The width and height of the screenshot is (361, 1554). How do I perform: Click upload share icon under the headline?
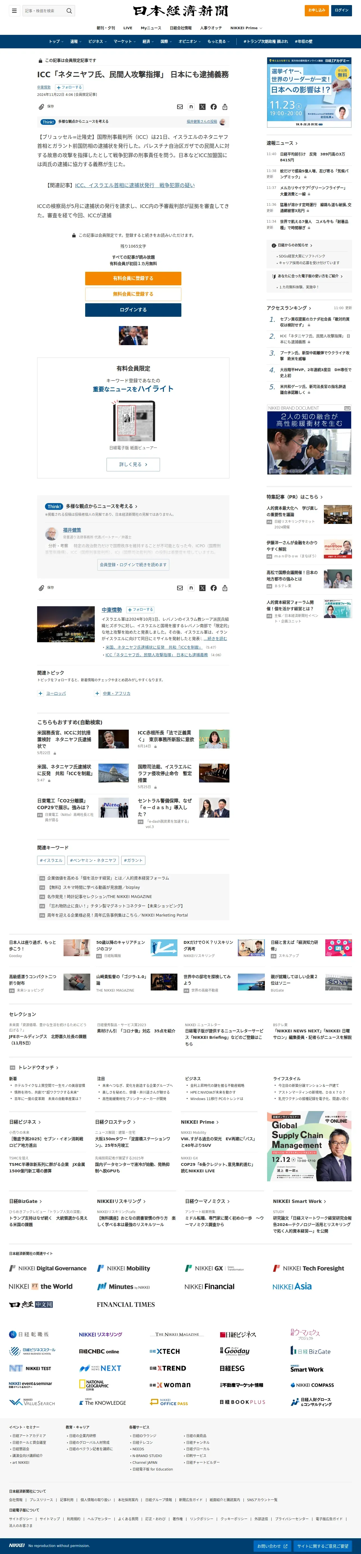(225, 107)
